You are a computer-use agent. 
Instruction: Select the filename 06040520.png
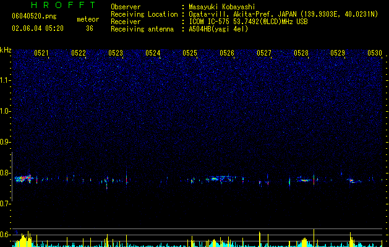coord(34,16)
